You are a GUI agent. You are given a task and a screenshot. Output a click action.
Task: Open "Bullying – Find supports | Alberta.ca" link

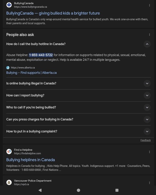click(x=32, y=73)
